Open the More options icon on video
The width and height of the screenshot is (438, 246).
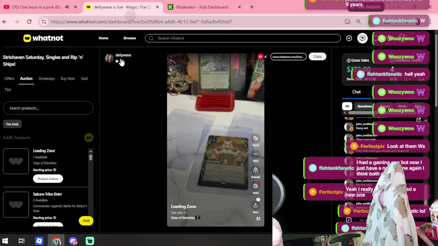tap(256, 154)
